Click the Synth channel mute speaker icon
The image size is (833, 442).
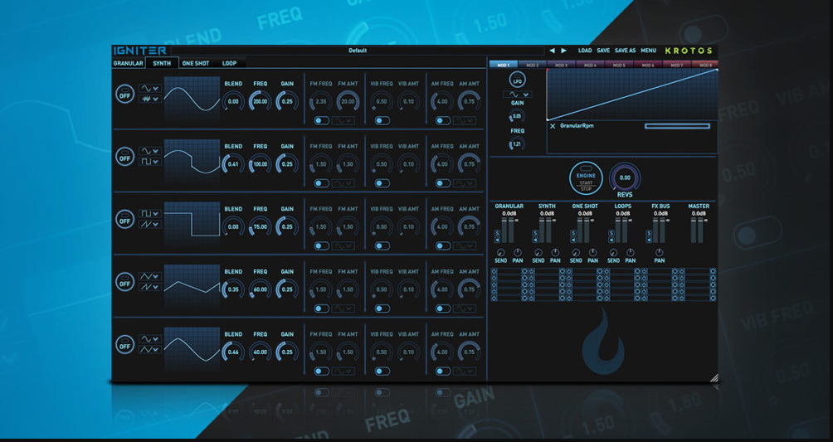click(535, 240)
